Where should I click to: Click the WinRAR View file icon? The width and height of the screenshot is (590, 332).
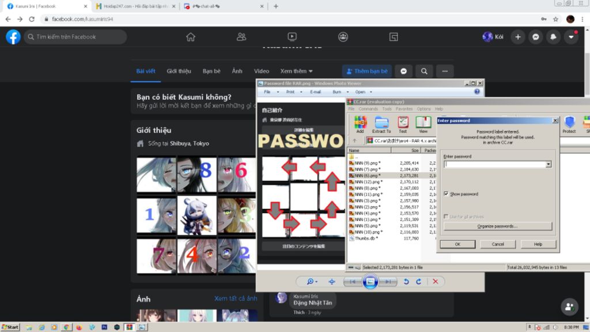point(423,124)
